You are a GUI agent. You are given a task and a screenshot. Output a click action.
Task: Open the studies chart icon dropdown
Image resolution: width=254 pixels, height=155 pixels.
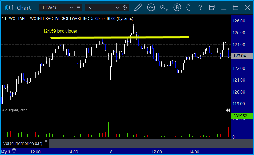pos(151,8)
